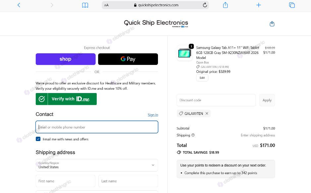
Task: Click the Open Box label
Action: (202, 62)
